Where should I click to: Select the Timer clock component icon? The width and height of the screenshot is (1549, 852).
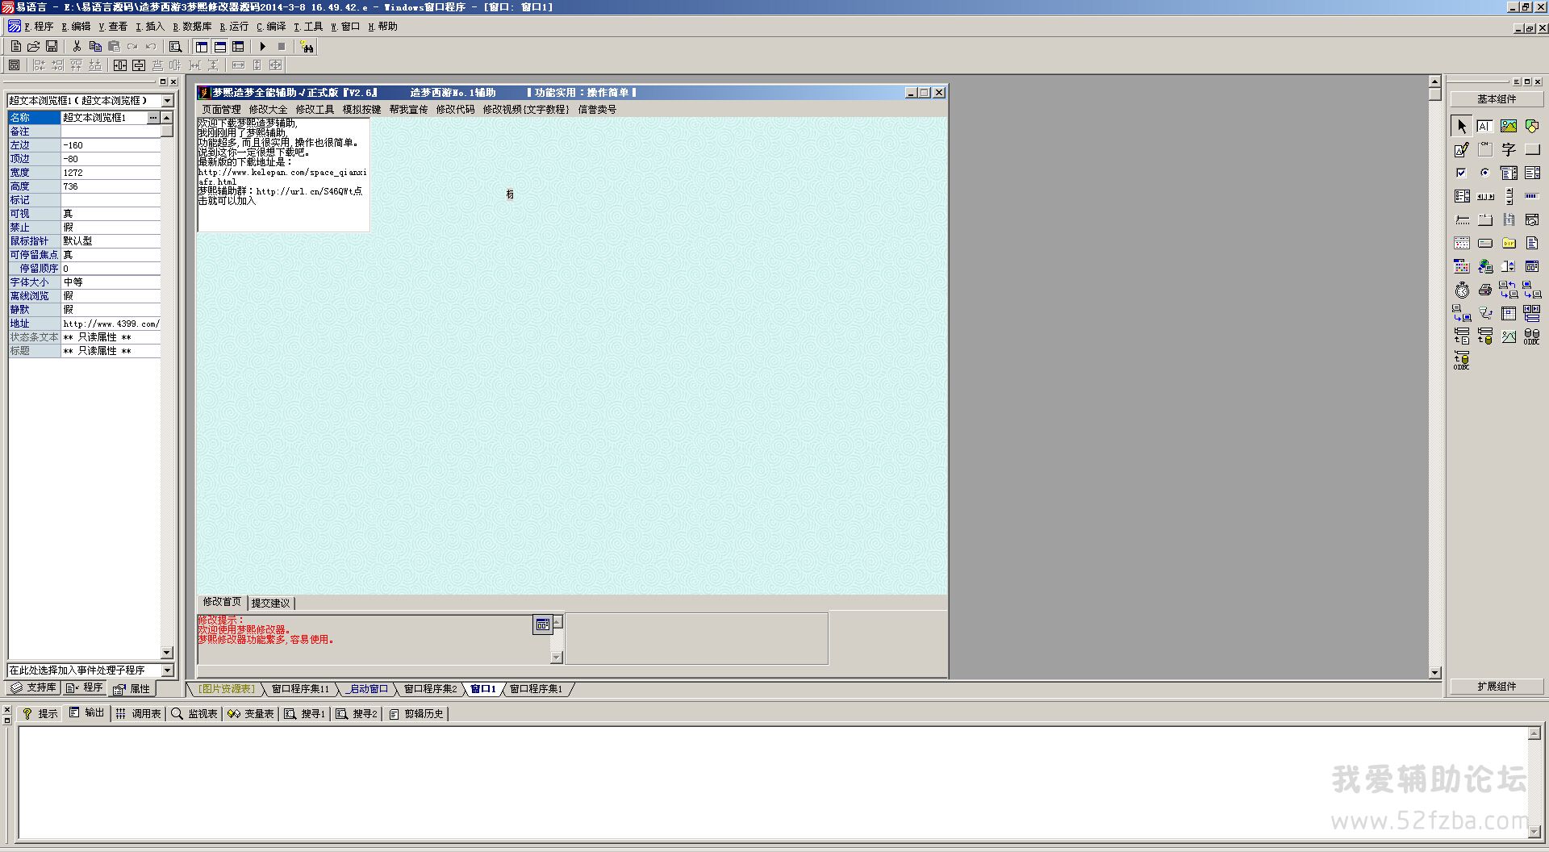pyautogui.click(x=1462, y=290)
